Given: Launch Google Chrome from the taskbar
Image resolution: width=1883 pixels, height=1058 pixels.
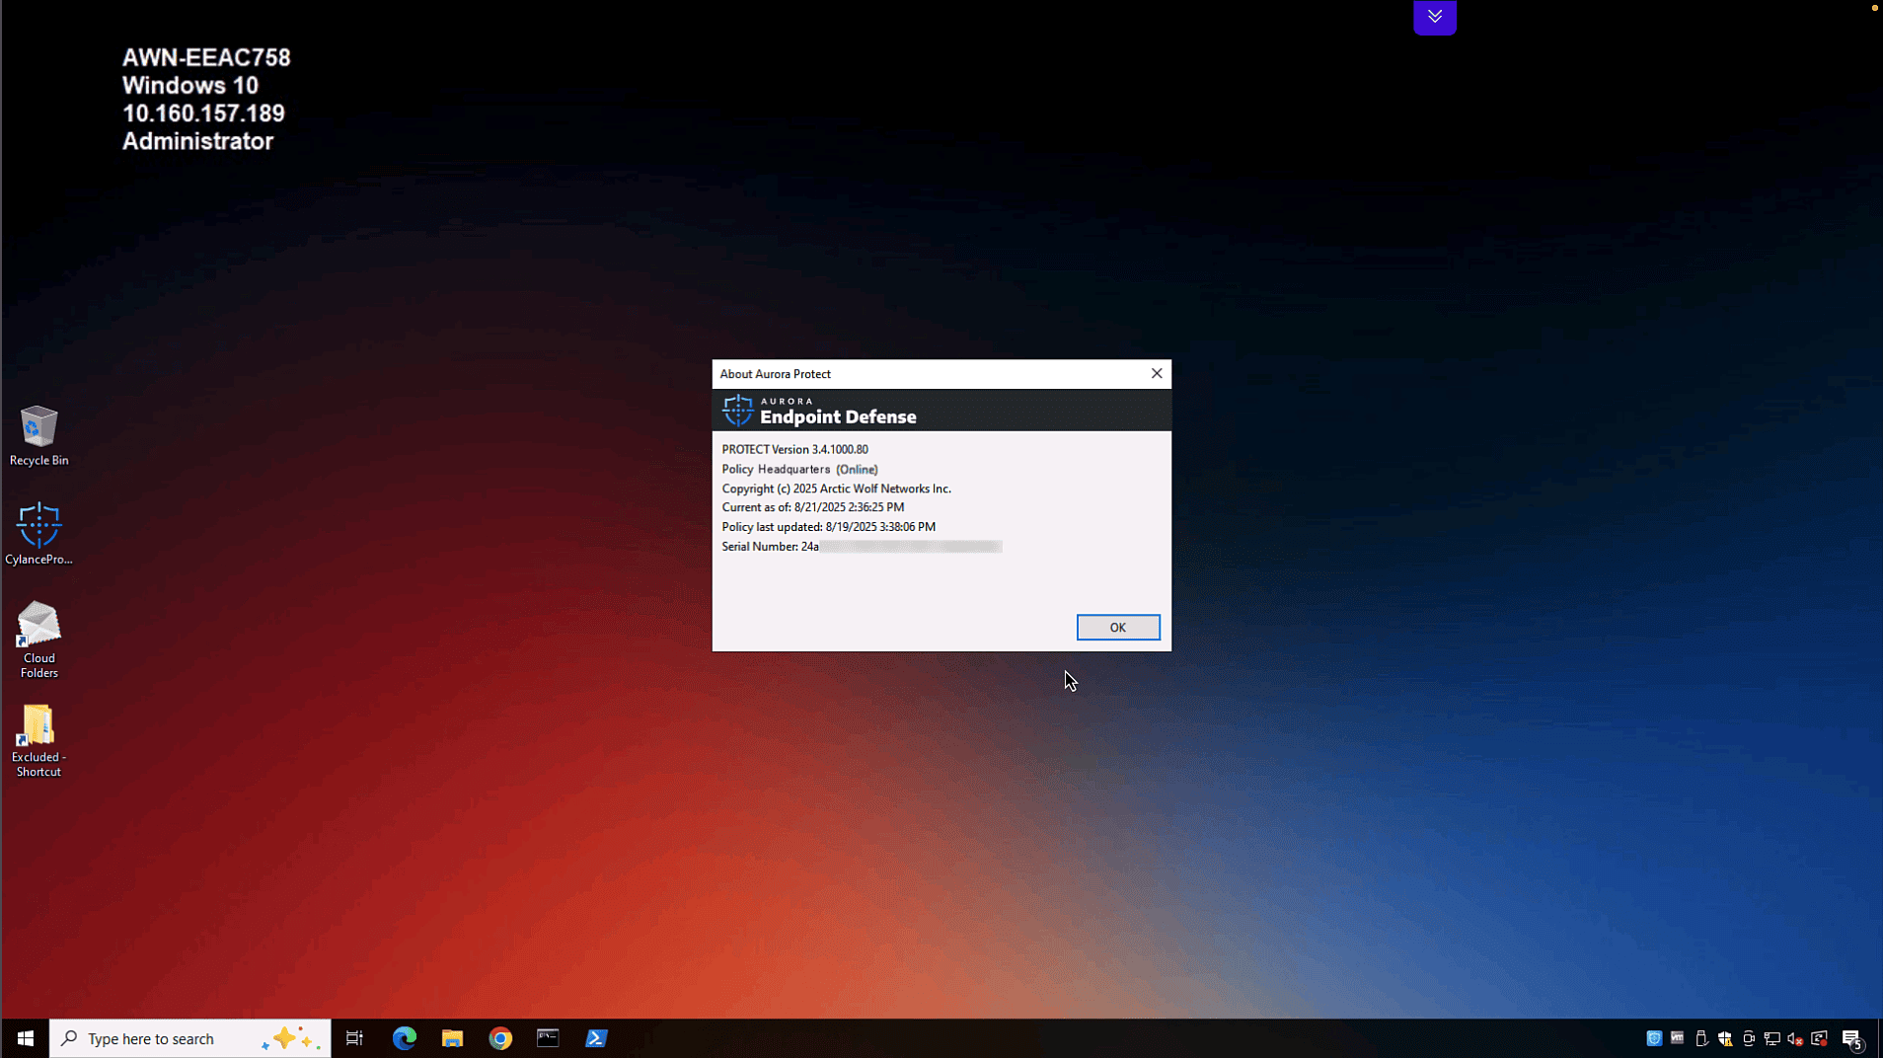Looking at the screenshot, I should click(500, 1038).
